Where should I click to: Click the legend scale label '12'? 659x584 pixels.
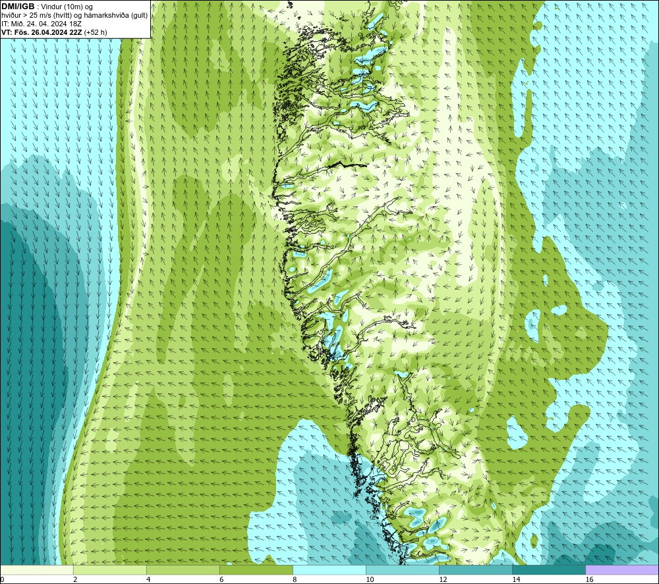point(443,579)
